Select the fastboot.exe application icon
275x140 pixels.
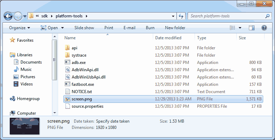68,84
